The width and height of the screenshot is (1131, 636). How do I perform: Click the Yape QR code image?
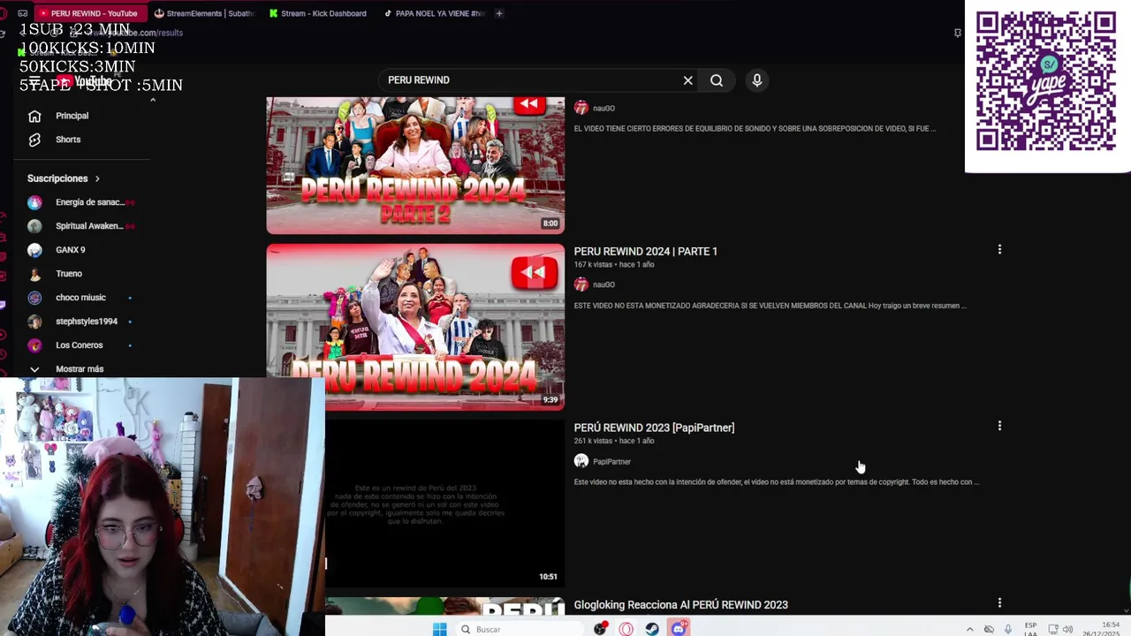tap(1046, 81)
